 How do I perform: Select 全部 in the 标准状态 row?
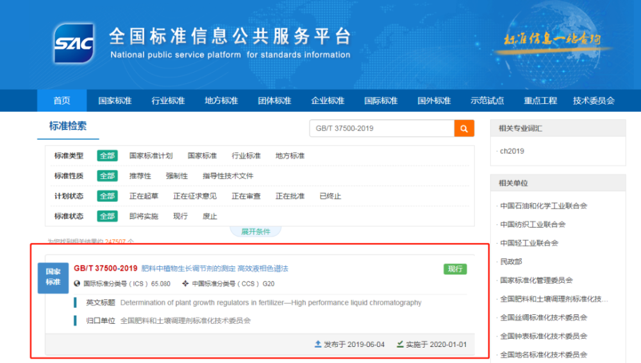pos(107,215)
